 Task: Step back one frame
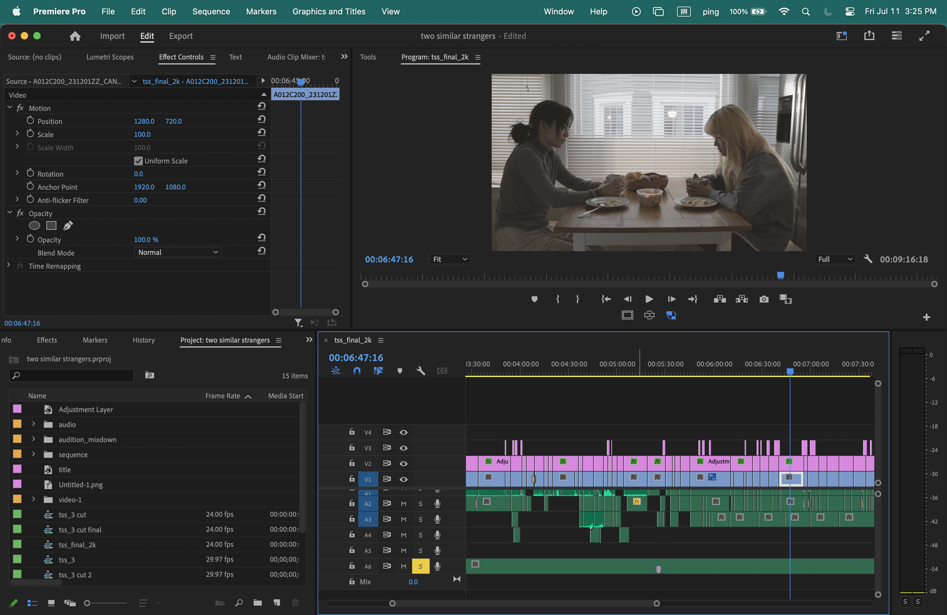click(x=628, y=299)
